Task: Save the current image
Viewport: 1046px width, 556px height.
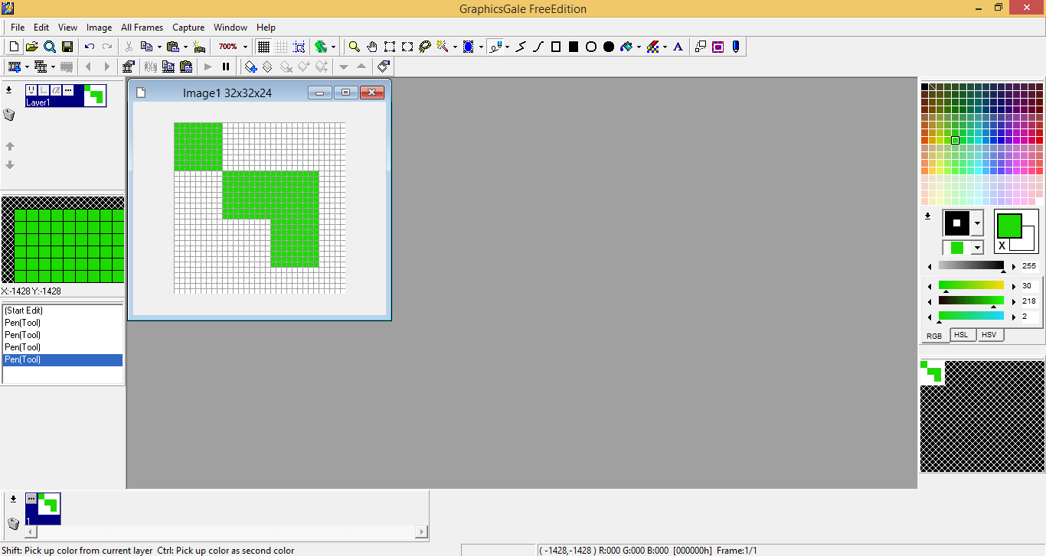Action: click(67, 47)
